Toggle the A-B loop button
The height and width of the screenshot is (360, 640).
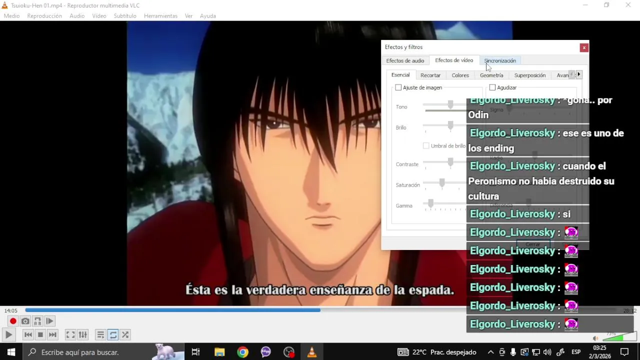[x=37, y=321]
